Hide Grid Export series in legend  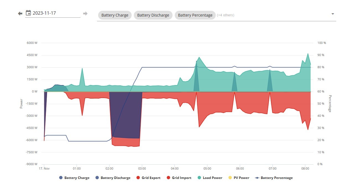pos(148,178)
